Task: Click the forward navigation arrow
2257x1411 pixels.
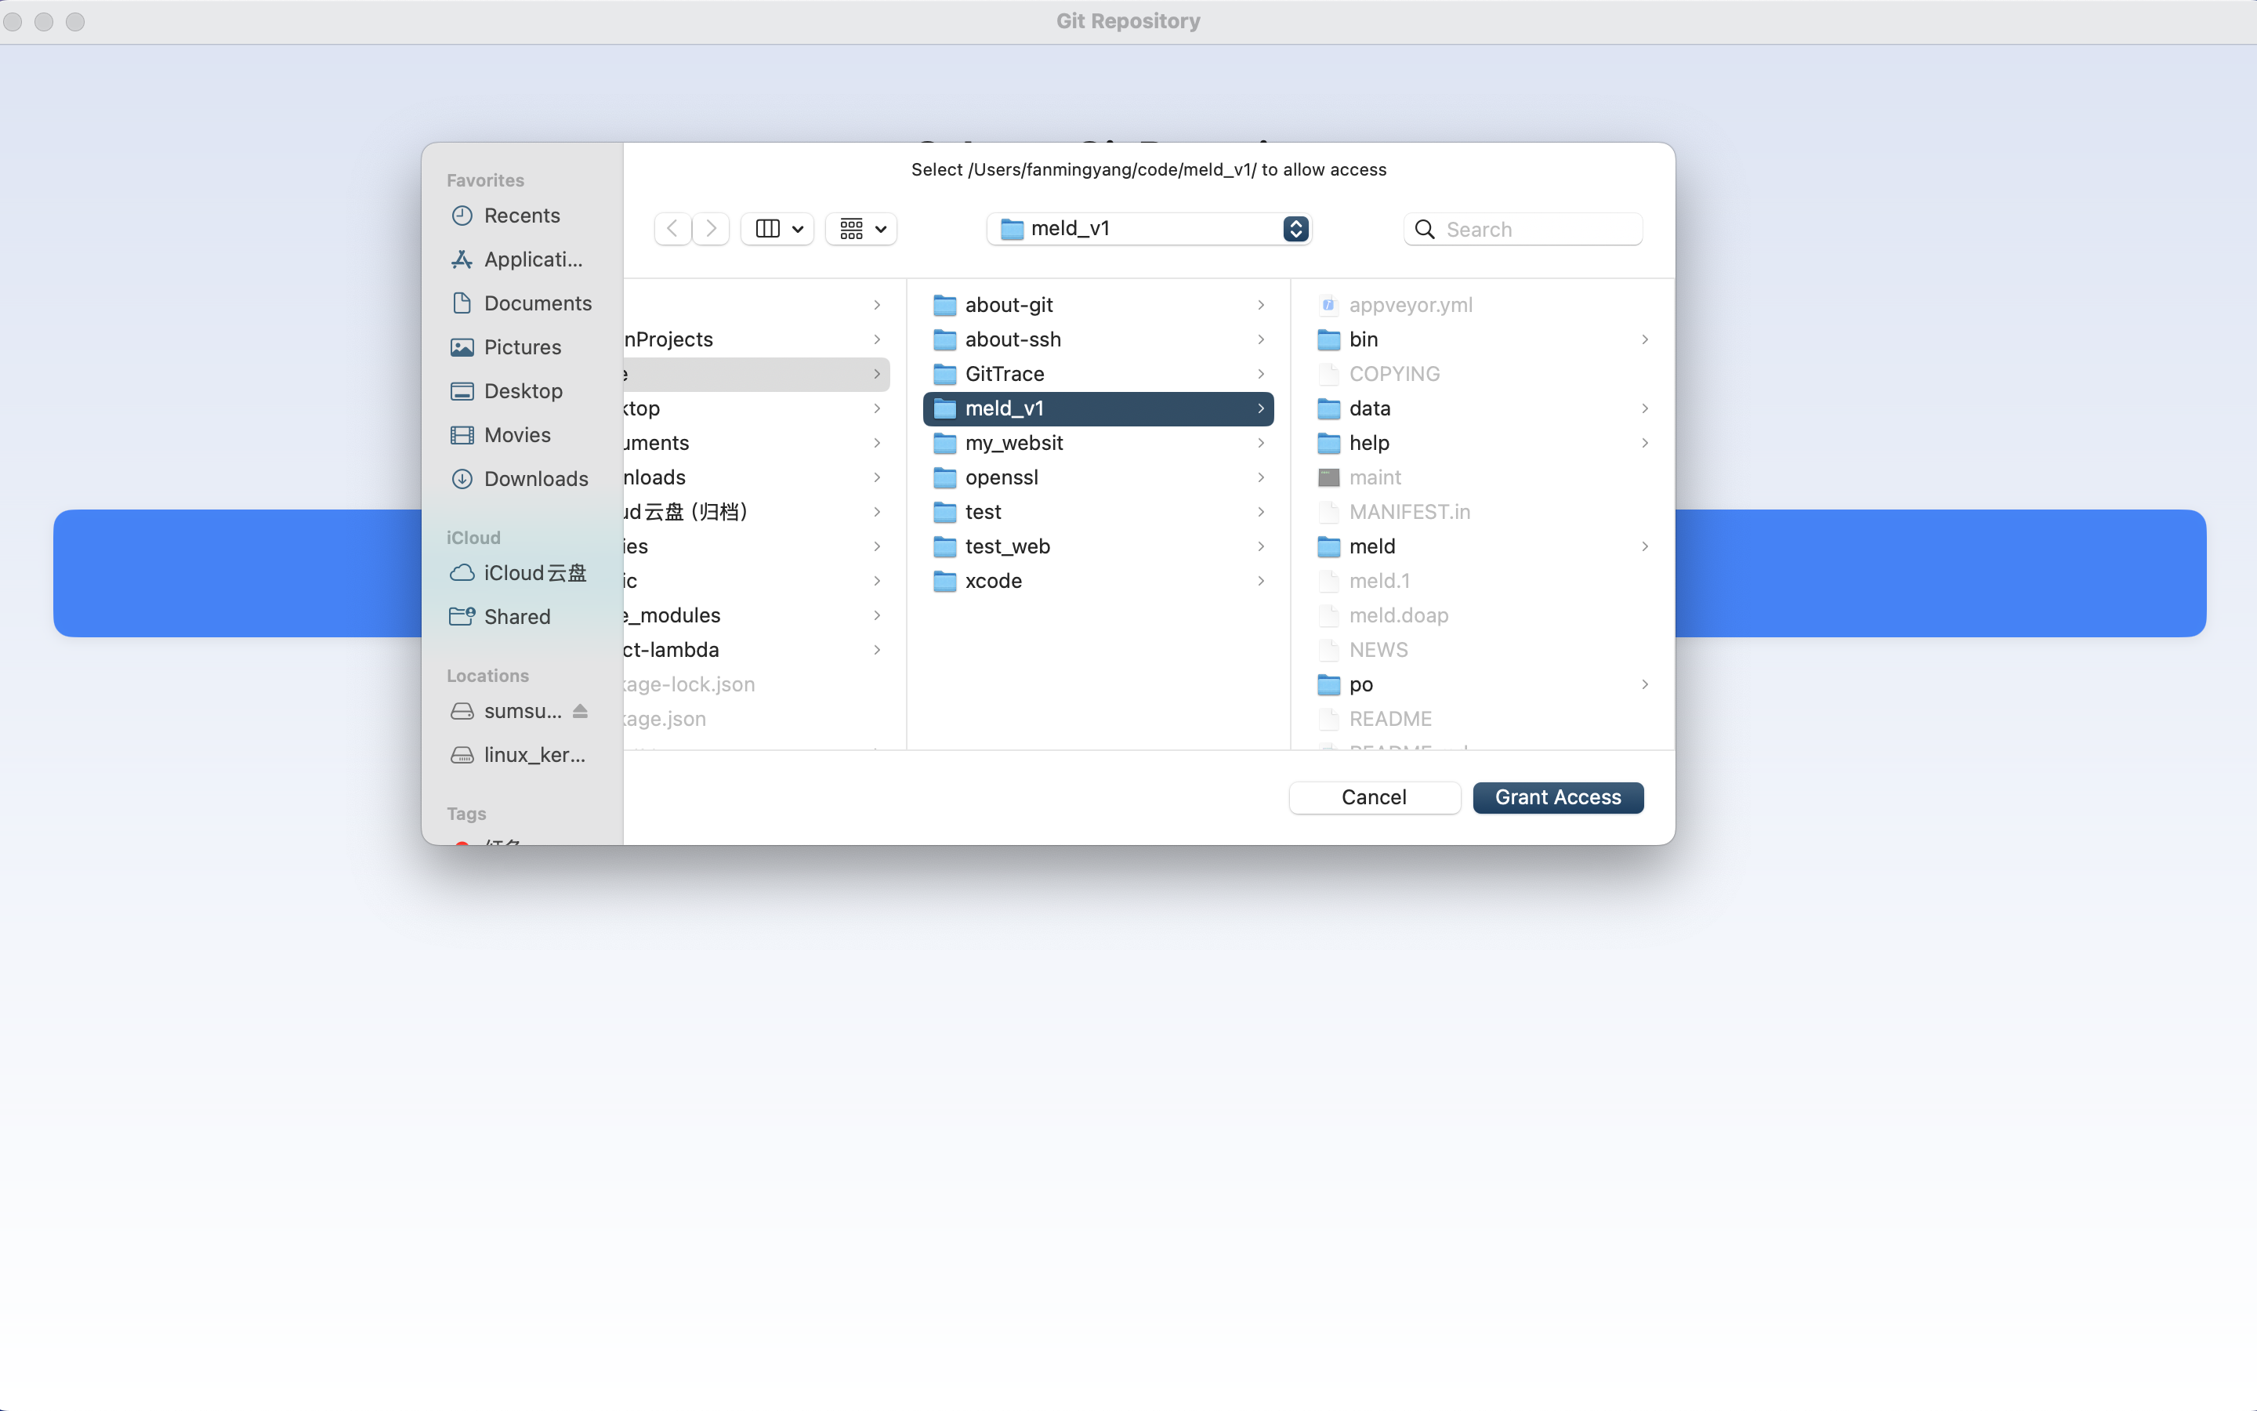Action: (x=711, y=229)
